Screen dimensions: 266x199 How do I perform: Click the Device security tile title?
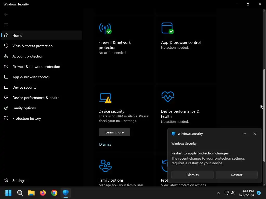coord(111,111)
